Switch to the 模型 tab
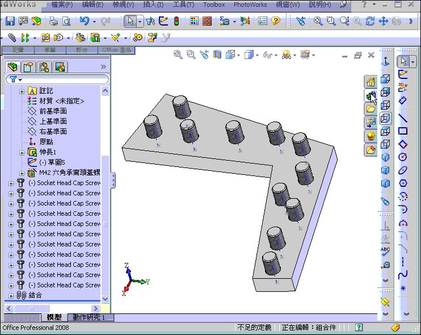Screen dimensions: 421x335 tap(54, 317)
